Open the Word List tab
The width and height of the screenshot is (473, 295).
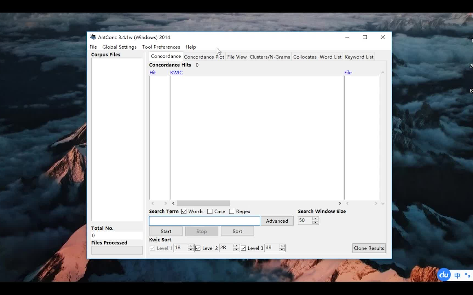click(x=330, y=57)
